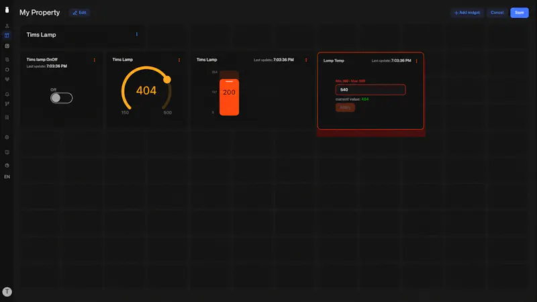
Task: Open the dashboard sidebar icon
Action: click(x=7, y=36)
